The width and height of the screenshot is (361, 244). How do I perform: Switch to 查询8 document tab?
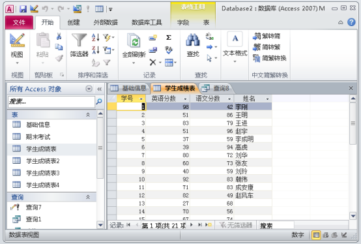pyautogui.click(x=216, y=88)
